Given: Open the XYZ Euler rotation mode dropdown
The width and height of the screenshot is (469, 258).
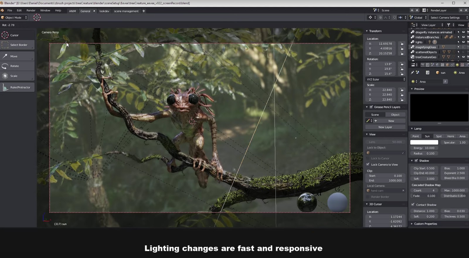Looking at the screenshot, I should (385, 79).
